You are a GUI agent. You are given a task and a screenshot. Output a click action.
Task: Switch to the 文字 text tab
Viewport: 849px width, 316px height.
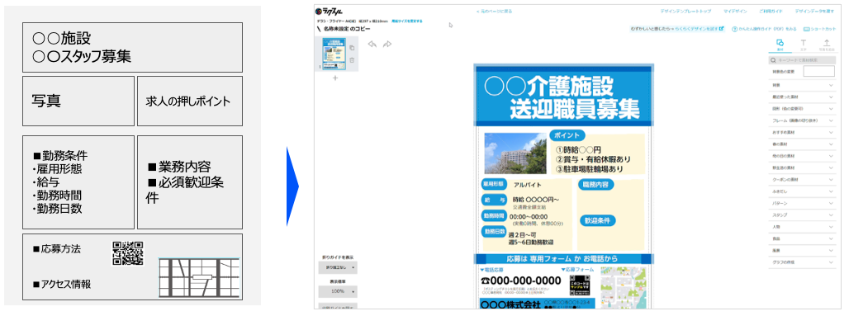803,45
